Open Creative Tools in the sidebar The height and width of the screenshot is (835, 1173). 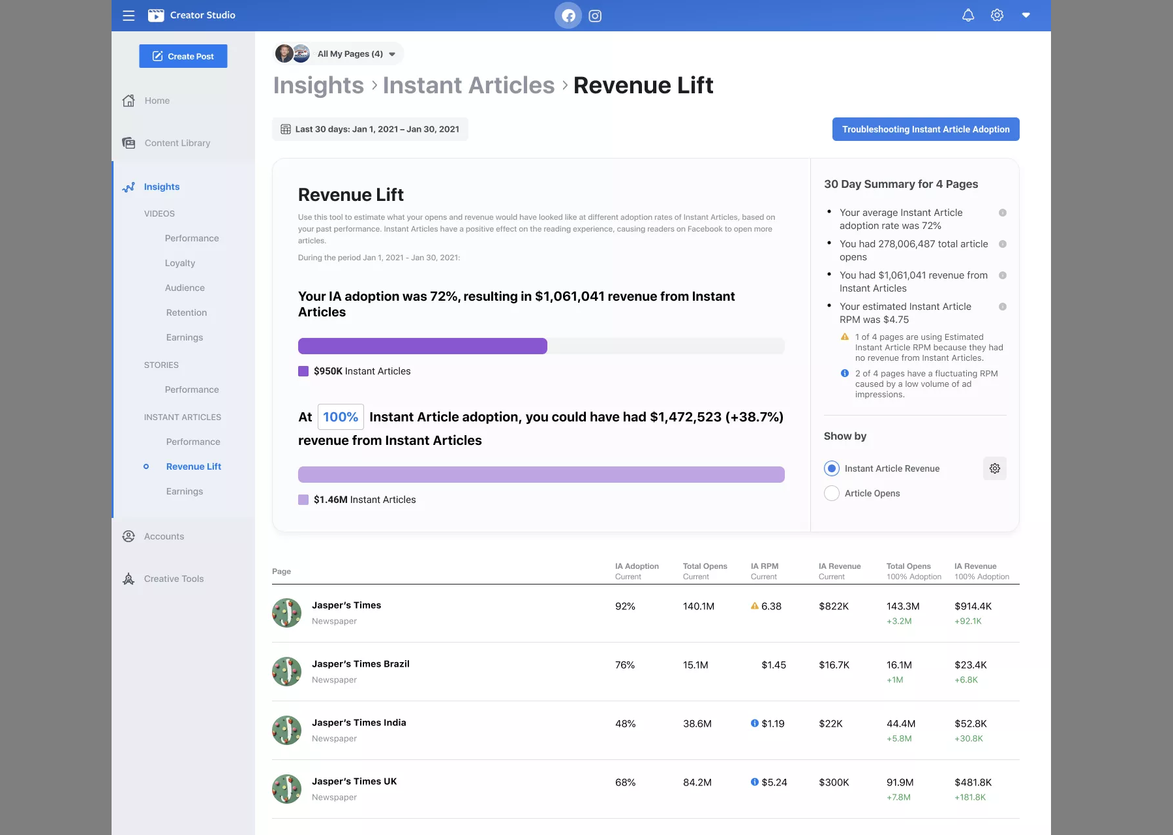(174, 579)
